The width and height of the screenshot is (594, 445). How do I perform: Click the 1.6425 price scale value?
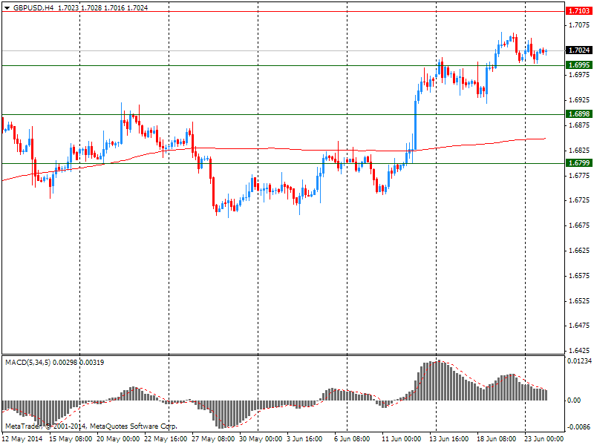pyautogui.click(x=579, y=351)
